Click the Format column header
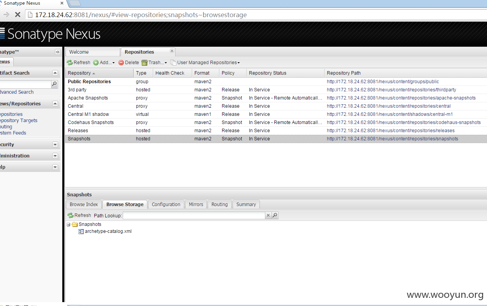Image resolution: width=487 pixels, height=306 pixels. [205, 73]
